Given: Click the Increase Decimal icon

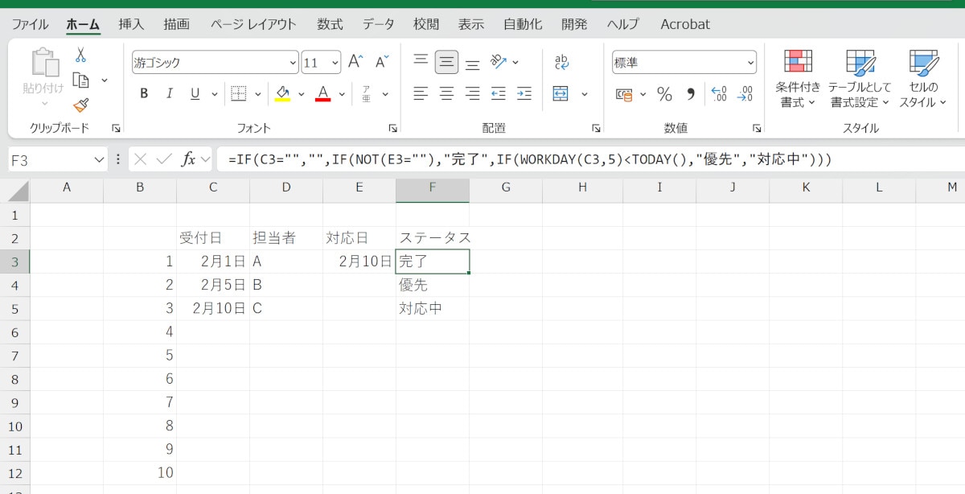Looking at the screenshot, I should click(719, 94).
